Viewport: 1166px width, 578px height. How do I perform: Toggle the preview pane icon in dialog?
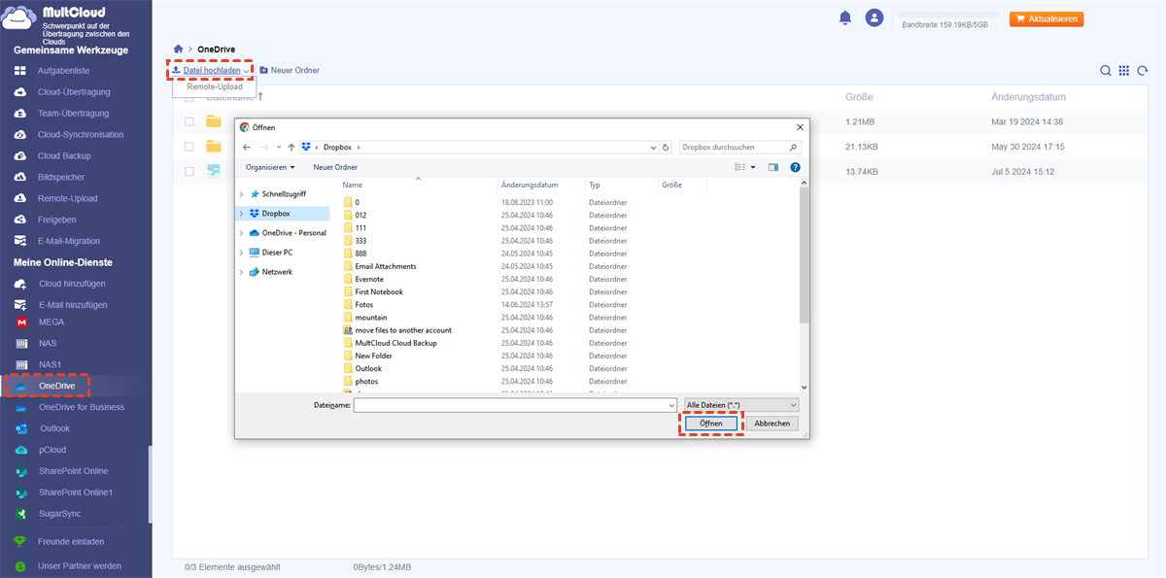click(x=773, y=167)
